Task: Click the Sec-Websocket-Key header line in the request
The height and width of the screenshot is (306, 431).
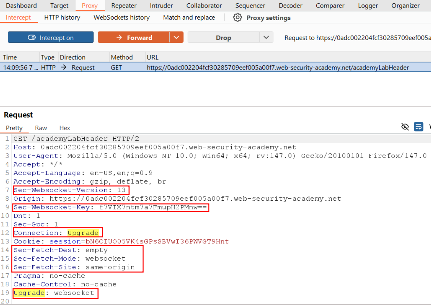Action: [x=110, y=207]
